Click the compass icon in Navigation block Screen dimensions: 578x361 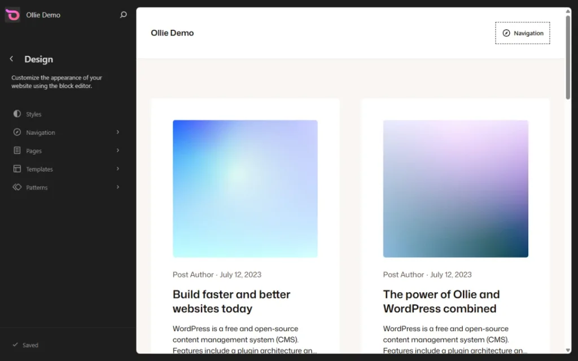(506, 33)
